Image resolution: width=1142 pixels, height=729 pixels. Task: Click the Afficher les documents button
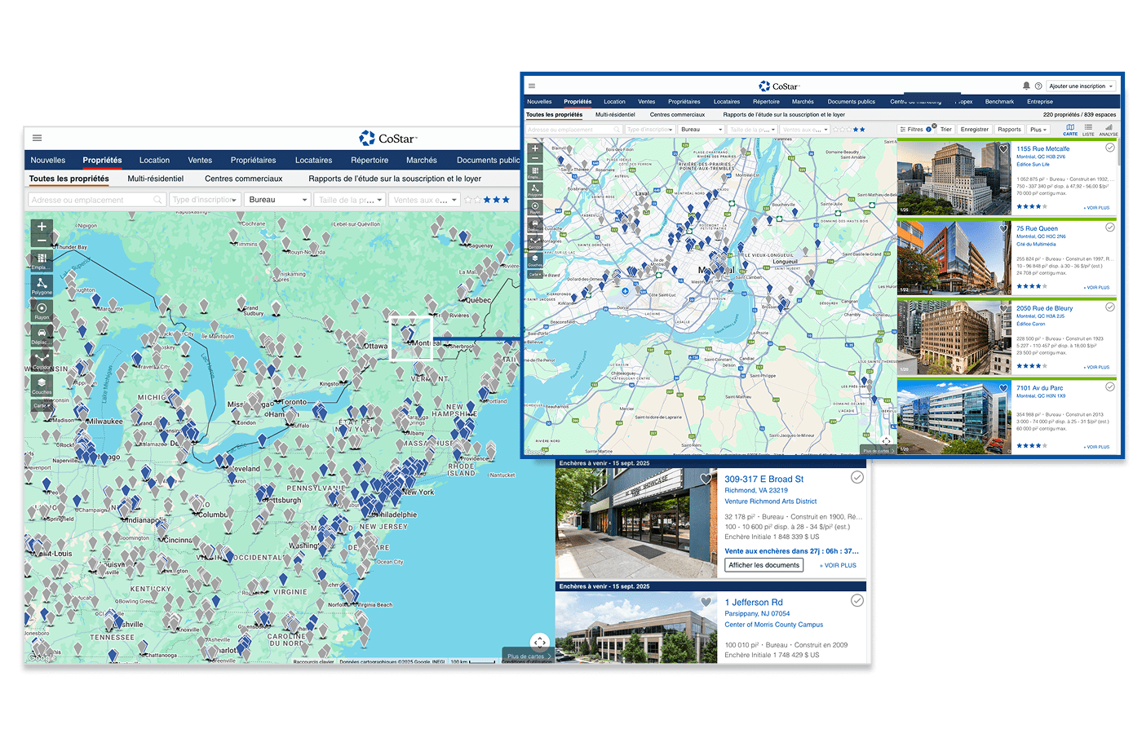tap(764, 565)
